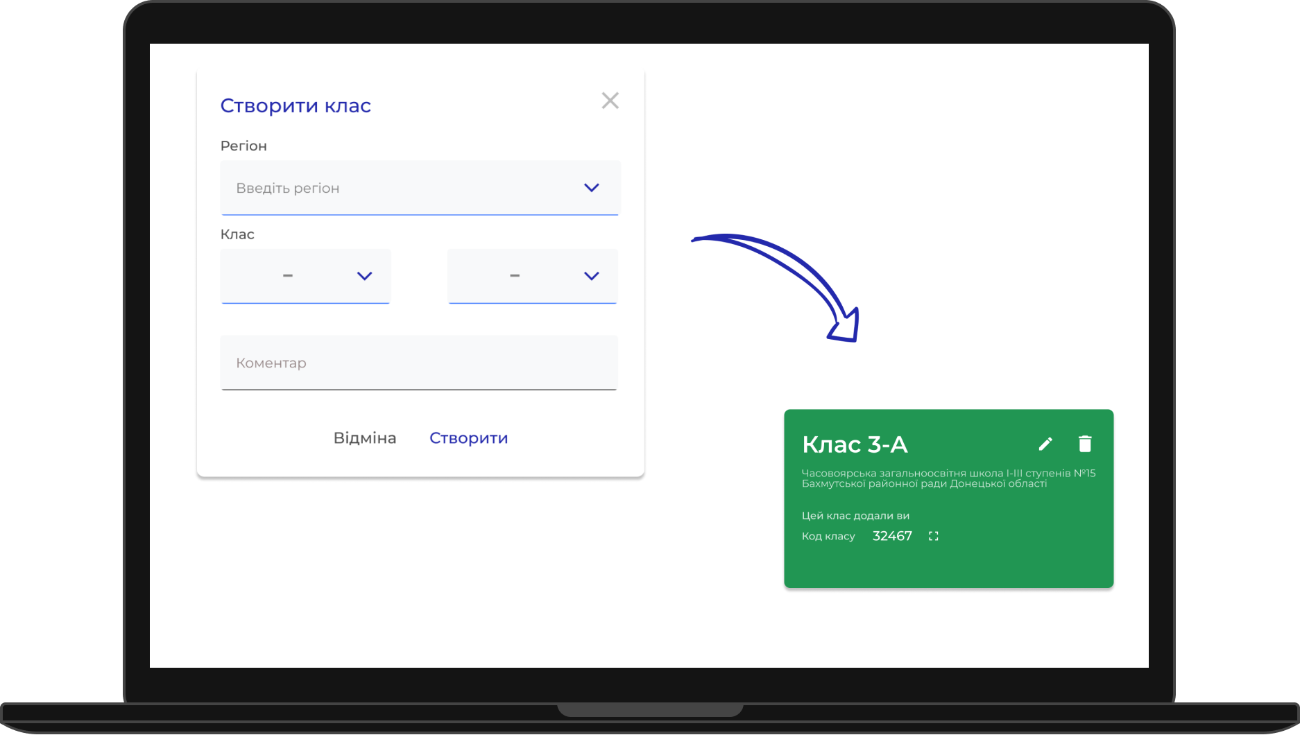Click the school name text on card
Screen dimensions: 1300x735
949,478
